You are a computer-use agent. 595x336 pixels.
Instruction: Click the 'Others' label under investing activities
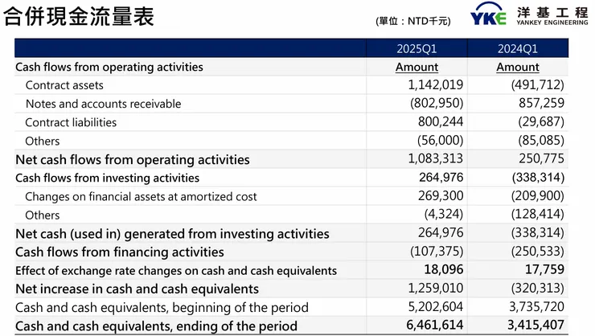pyautogui.click(x=42, y=215)
